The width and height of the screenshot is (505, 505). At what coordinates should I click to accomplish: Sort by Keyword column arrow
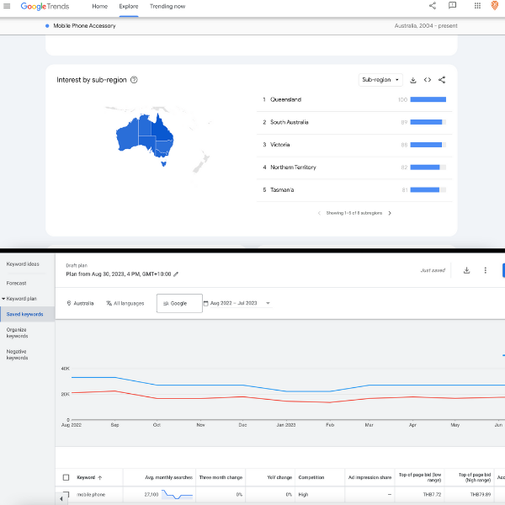100,477
